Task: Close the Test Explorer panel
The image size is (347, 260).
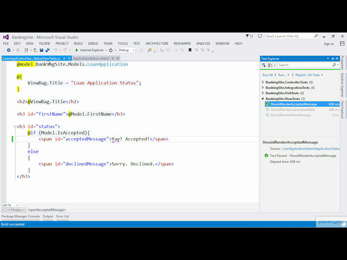Action: 337,59
